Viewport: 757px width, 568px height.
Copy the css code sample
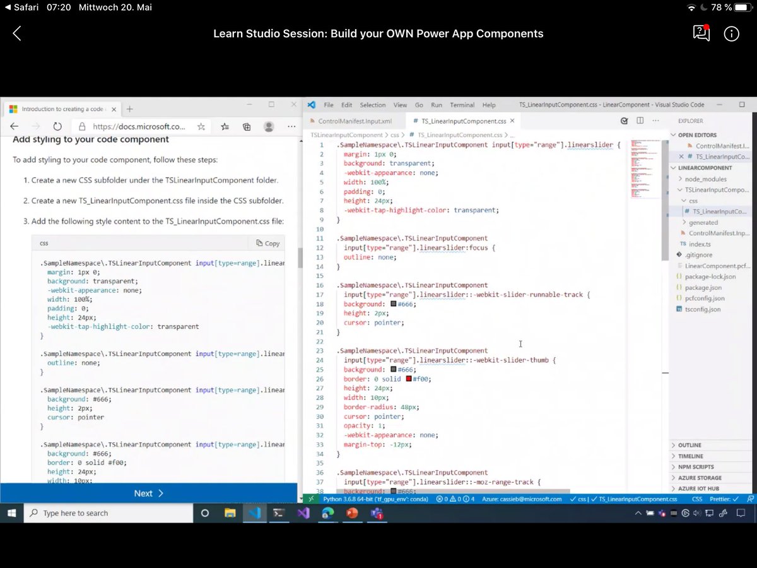(x=268, y=243)
